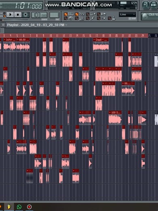
Task: Open Bandicam recorder from the taskbar
Action: click(29, 207)
